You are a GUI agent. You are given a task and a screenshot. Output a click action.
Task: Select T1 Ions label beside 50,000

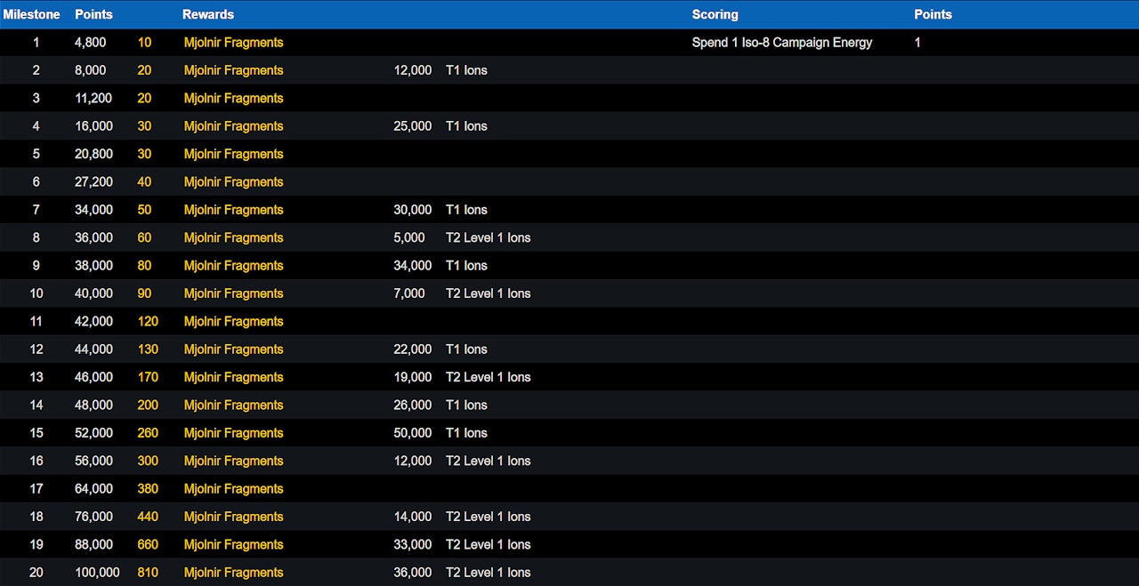point(466,432)
